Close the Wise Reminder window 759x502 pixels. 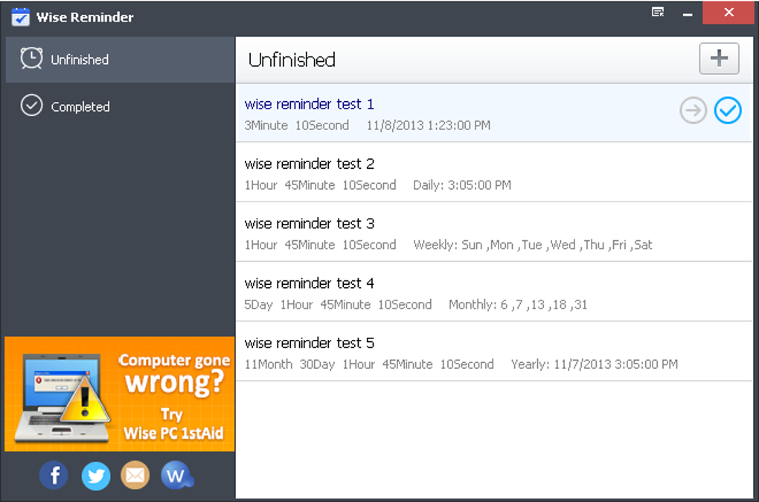point(728,13)
